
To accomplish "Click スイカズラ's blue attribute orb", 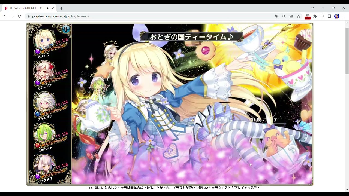I will [37, 114].
